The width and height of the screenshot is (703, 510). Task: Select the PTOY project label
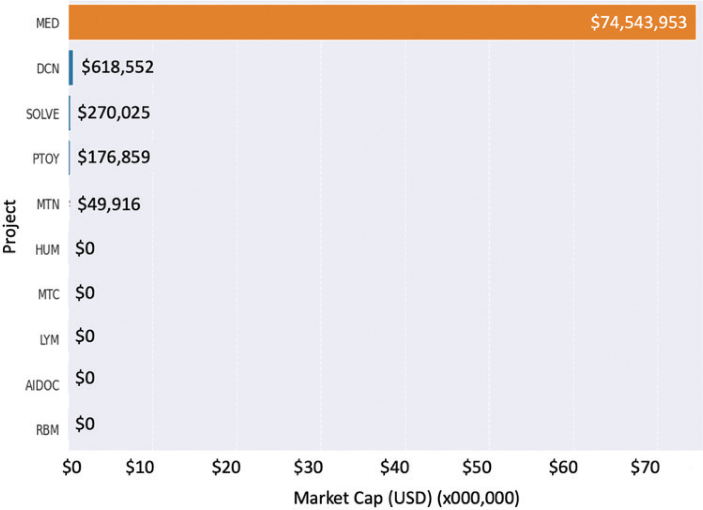46,159
